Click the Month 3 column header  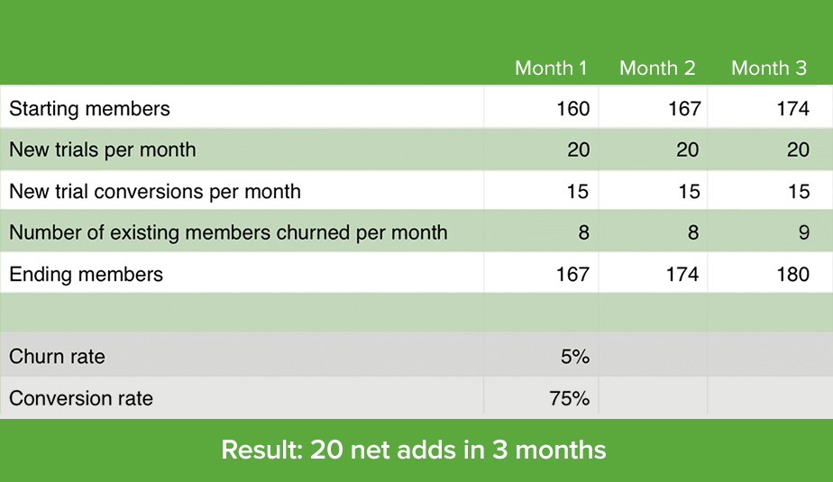[x=769, y=68]
